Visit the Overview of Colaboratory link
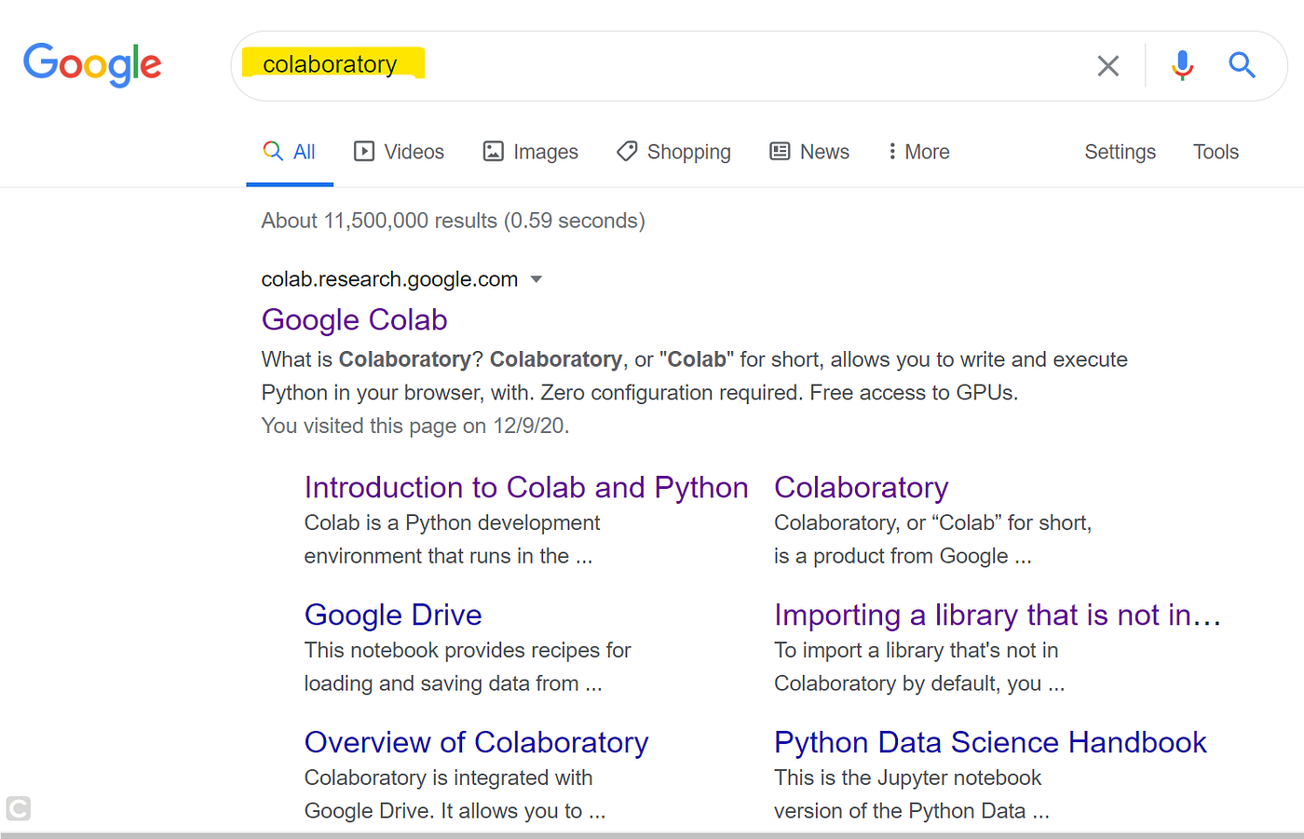1304x839 pixels. pos(476,742)
